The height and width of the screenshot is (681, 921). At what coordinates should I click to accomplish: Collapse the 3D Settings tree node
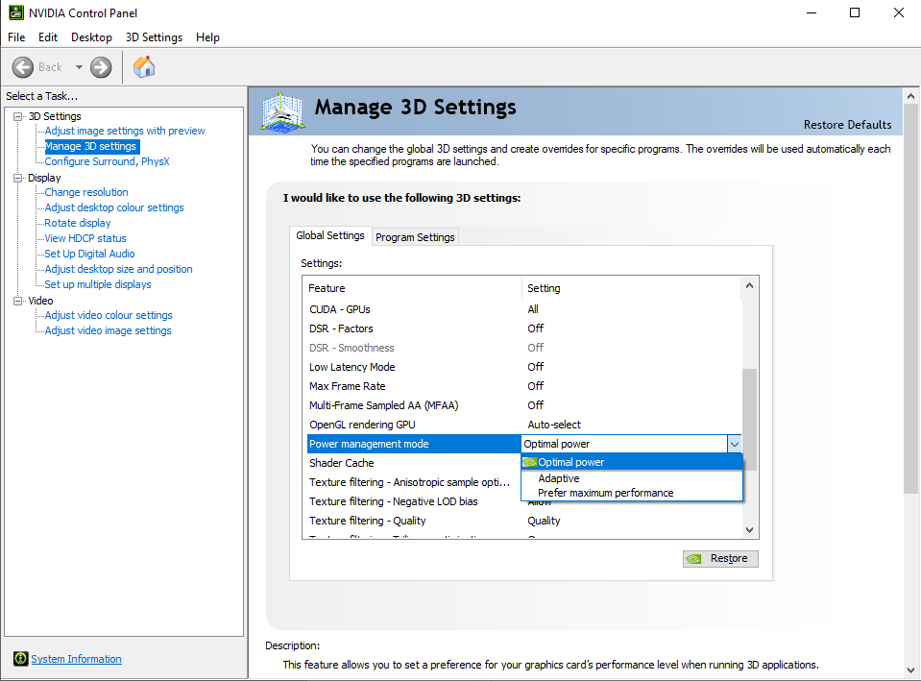[x=18, y=116]
